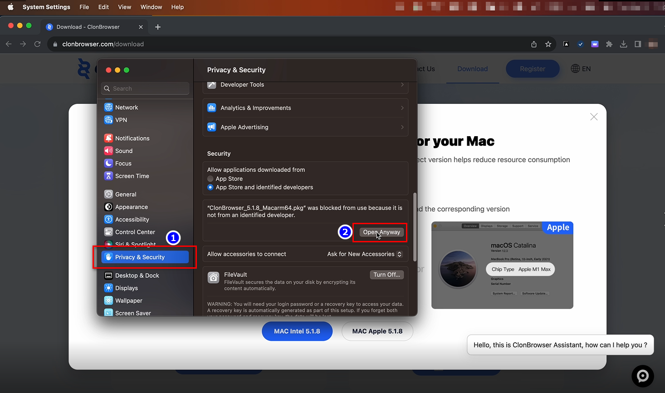
Task: Open the Help menu
Action: 177,7
